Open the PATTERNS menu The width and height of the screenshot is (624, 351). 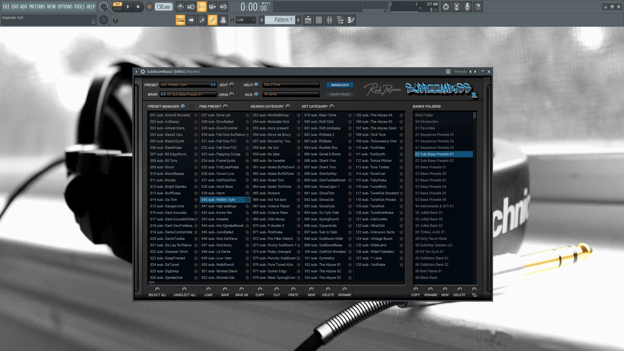click(37, 6)
